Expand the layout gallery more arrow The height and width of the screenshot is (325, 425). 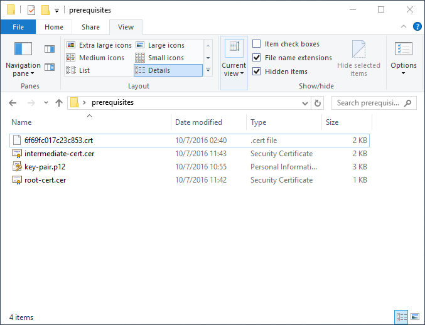click(x=208, y=70)
